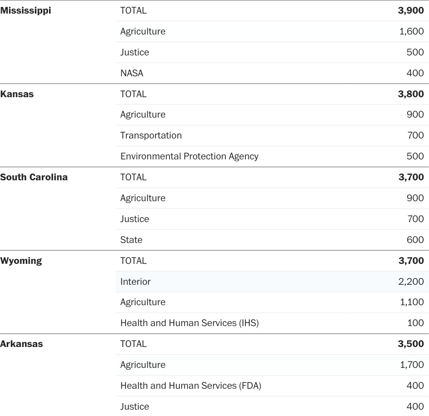Select Kansas's total value 3,800
Image resolution: width=429 pixels, height=416 pixels.
coord(411,94)
